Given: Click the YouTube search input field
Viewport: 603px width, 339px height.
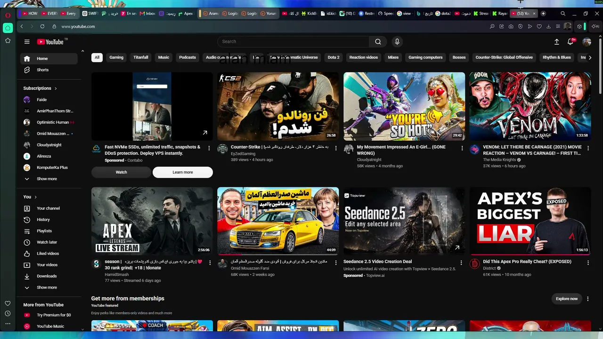Looking at the screenshot, I should coord(293,41).
